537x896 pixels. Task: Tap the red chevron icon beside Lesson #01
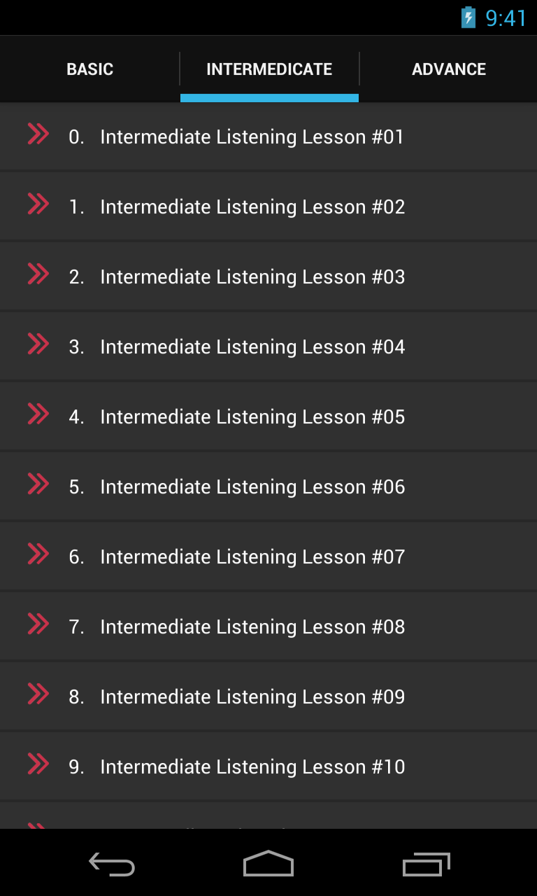(x=38, y=133)
